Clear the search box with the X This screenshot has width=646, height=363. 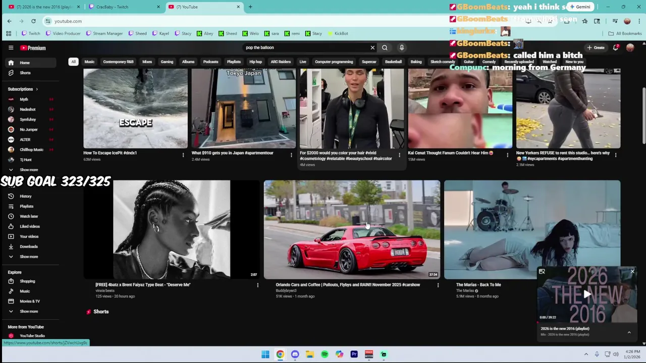pyautogui.click(x=372, y=47)
